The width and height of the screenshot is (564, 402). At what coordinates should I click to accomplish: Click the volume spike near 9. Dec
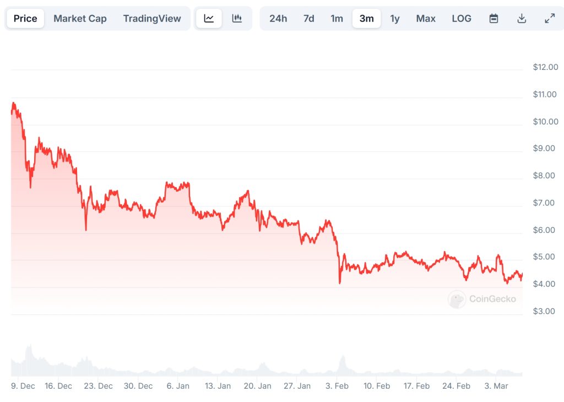(29, 349)
